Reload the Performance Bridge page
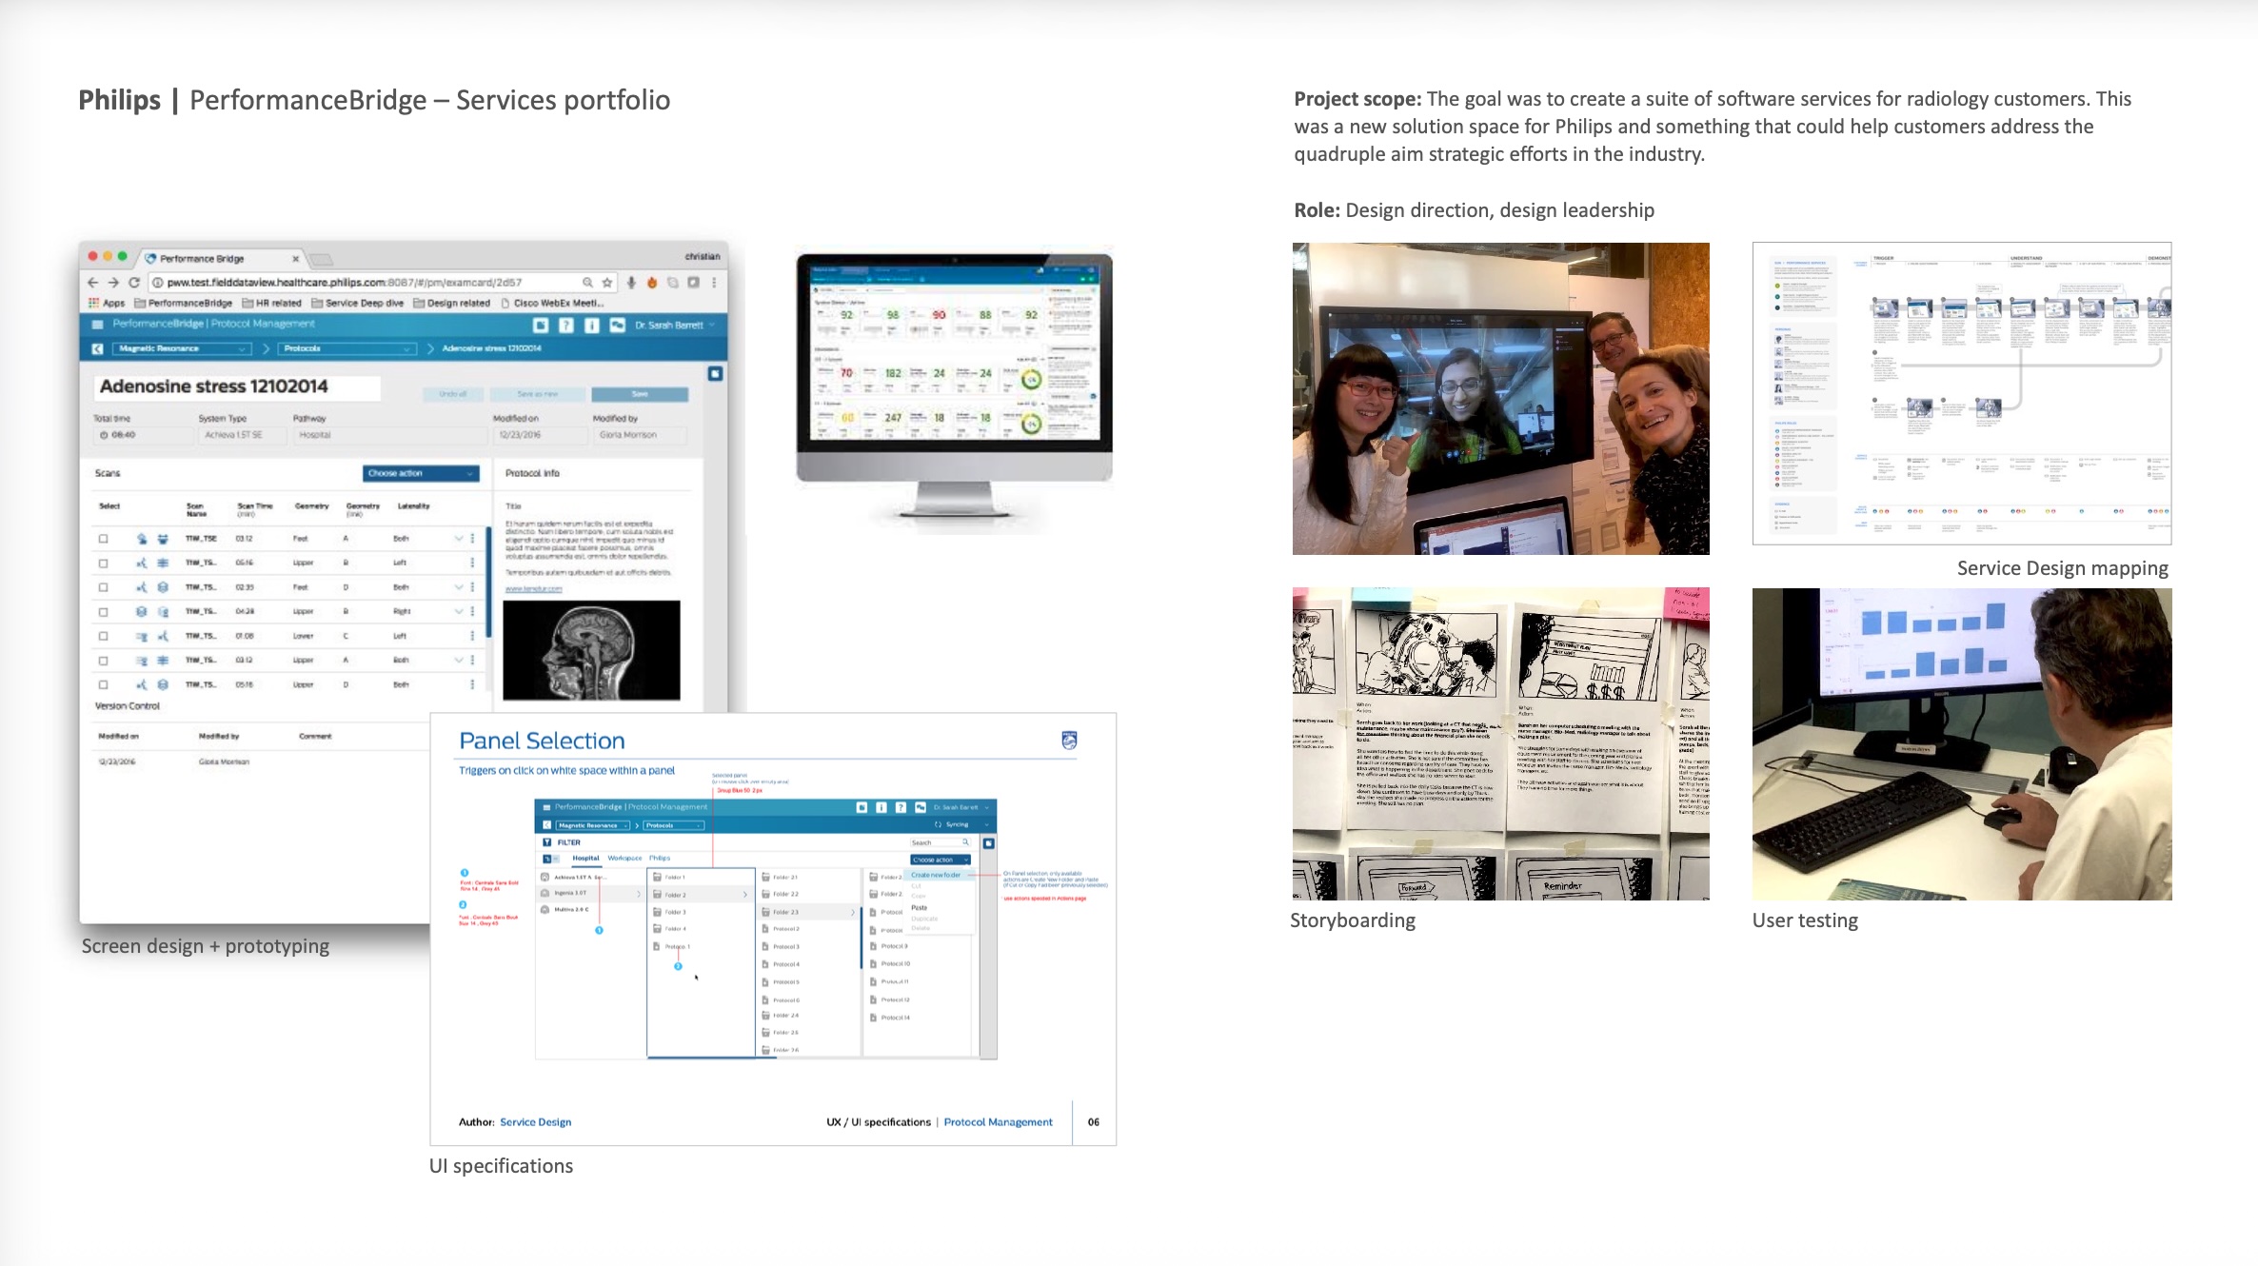The width and height of the screenshot is (2258, 1266). pyautogui.click(x=134, y=283)
